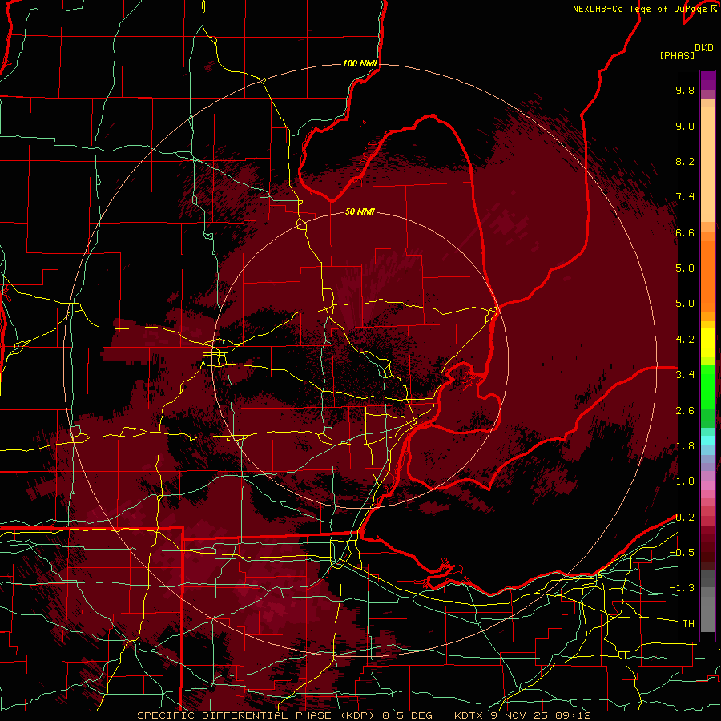Image resolution: width=721 pixels, height=721 pixels.
Task: Click the 100 NMI range ring label
Action: click(x=360, y=63)
